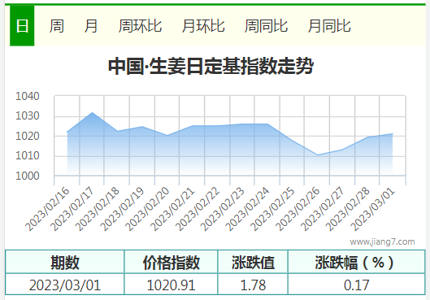Image resolution: width=430 pixels, height=300 pixels.
Task: Select the 日 daily tab
Action: 22,26
